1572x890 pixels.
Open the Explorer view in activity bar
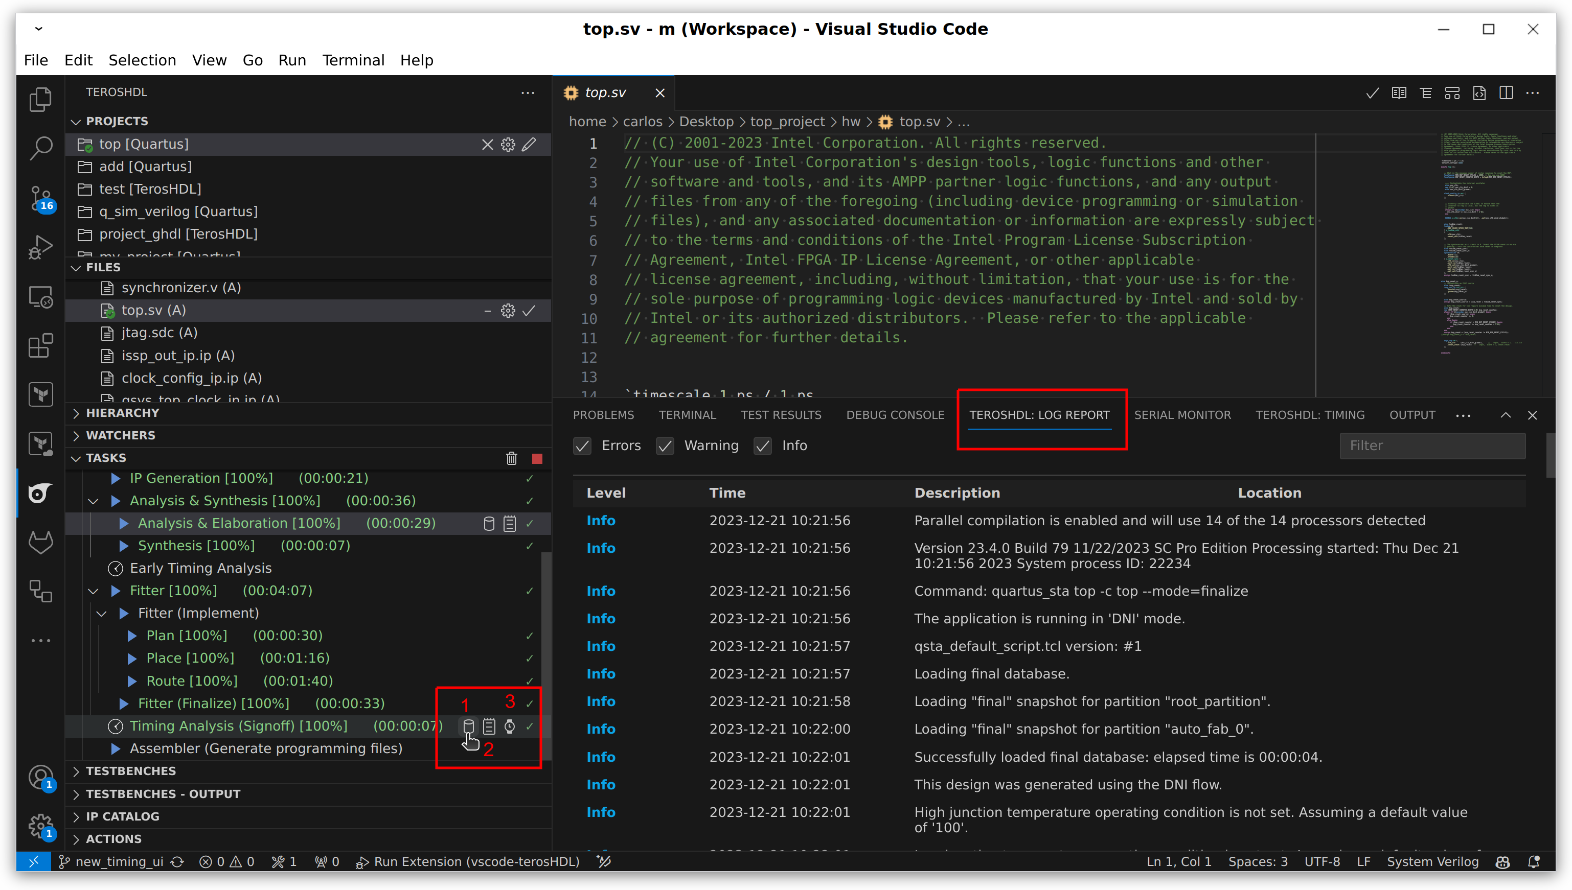click(x=40, y=100)
